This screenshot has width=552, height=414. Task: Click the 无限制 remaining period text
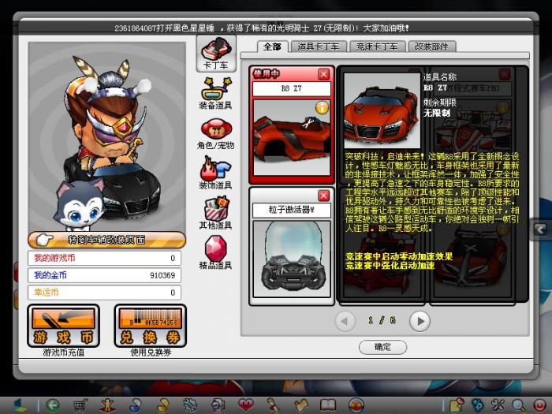(x=437, y=113)
